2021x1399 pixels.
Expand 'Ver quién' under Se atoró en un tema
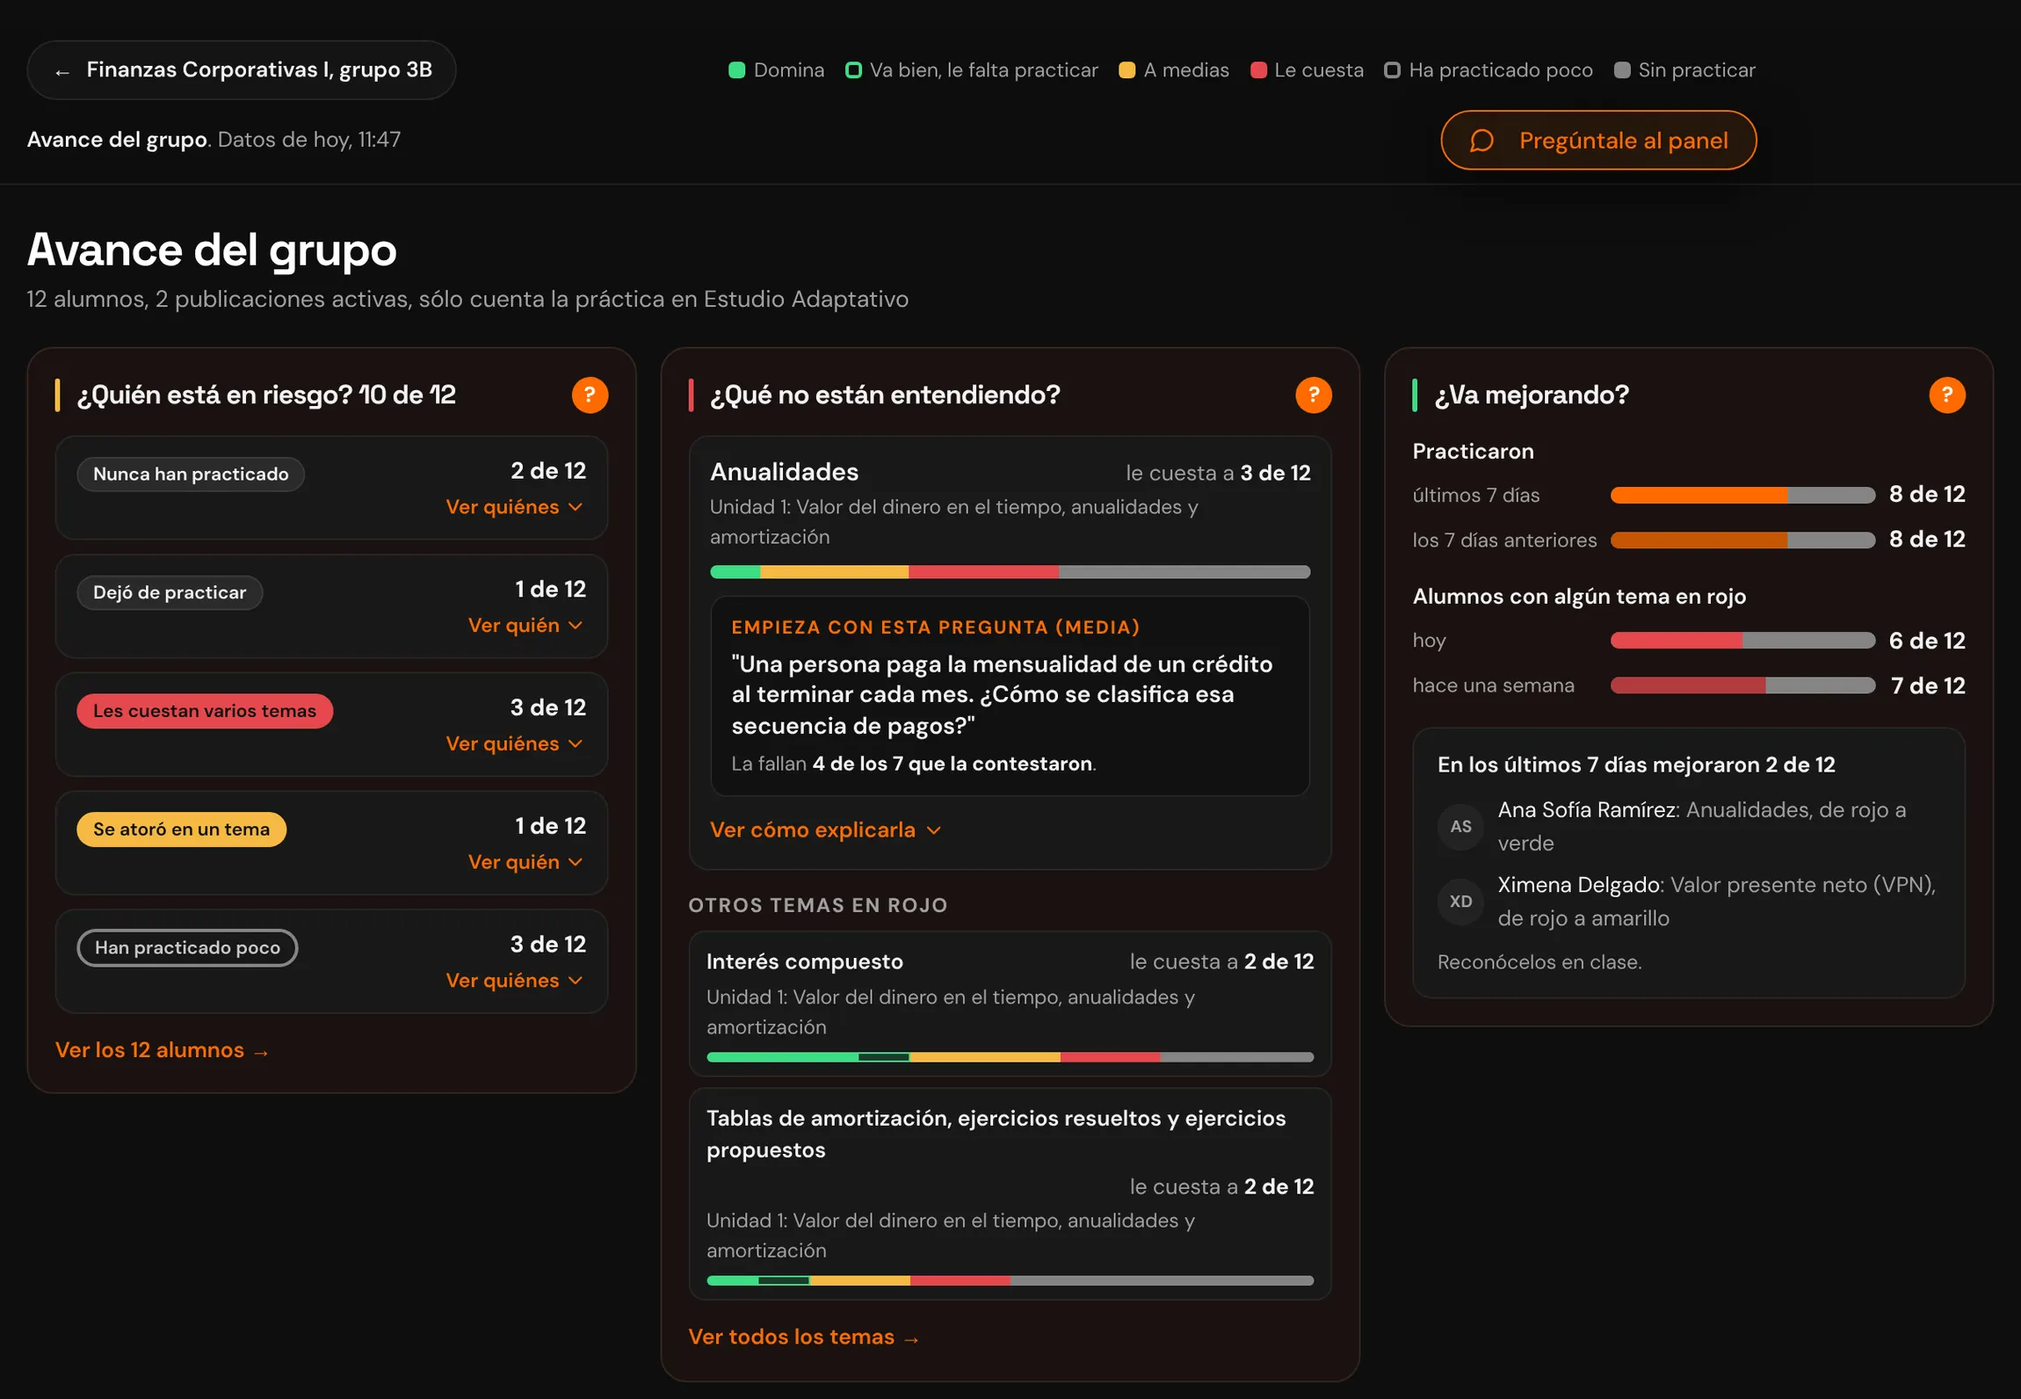[525, 862]
